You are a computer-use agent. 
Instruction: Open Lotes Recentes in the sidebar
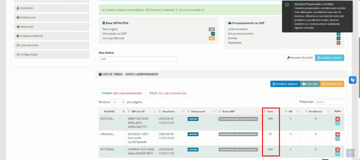52,45
